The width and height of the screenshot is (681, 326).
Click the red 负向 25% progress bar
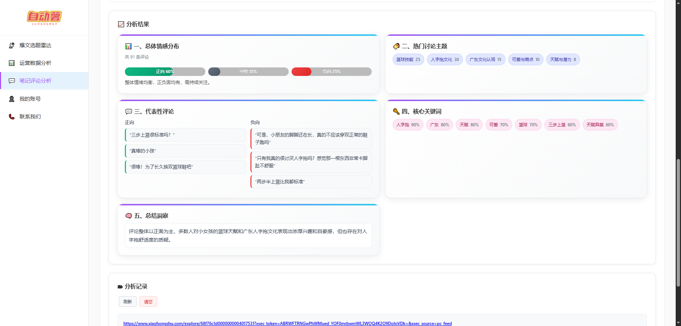coord(331,72)
